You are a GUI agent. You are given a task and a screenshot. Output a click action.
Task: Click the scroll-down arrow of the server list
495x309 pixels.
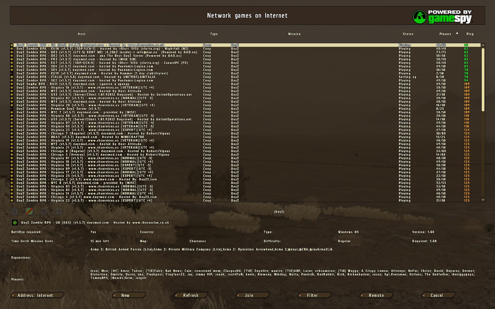(483, 200)
